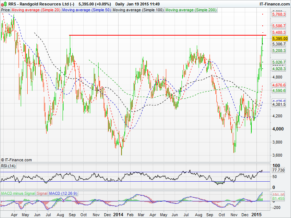This screenshot has width=291, height=218.
Task: Open the MACD minus Signal label
Action: 18,193
